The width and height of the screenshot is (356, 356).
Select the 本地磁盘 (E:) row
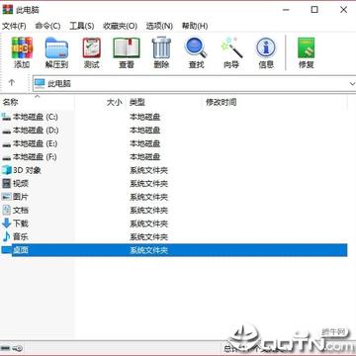click(x=174, y=143)
